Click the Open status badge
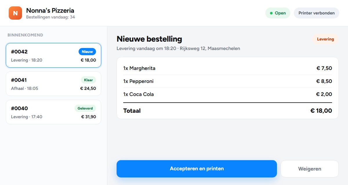 point(278,13)
